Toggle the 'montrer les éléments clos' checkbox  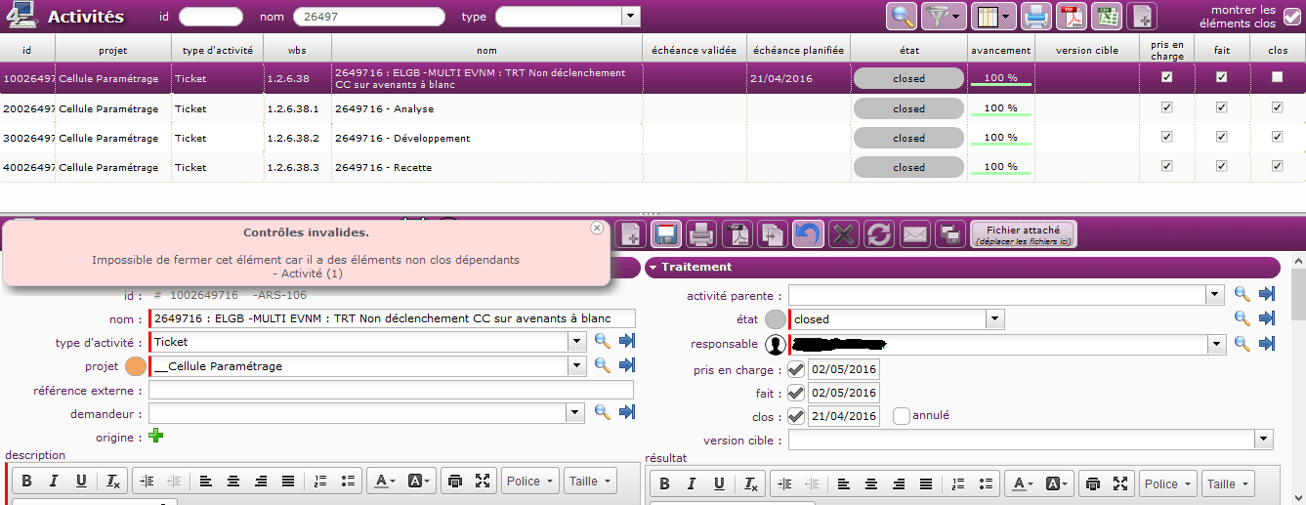click(1292, 17)
